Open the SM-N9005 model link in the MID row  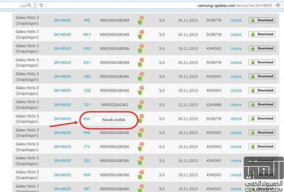click(62, 20)
